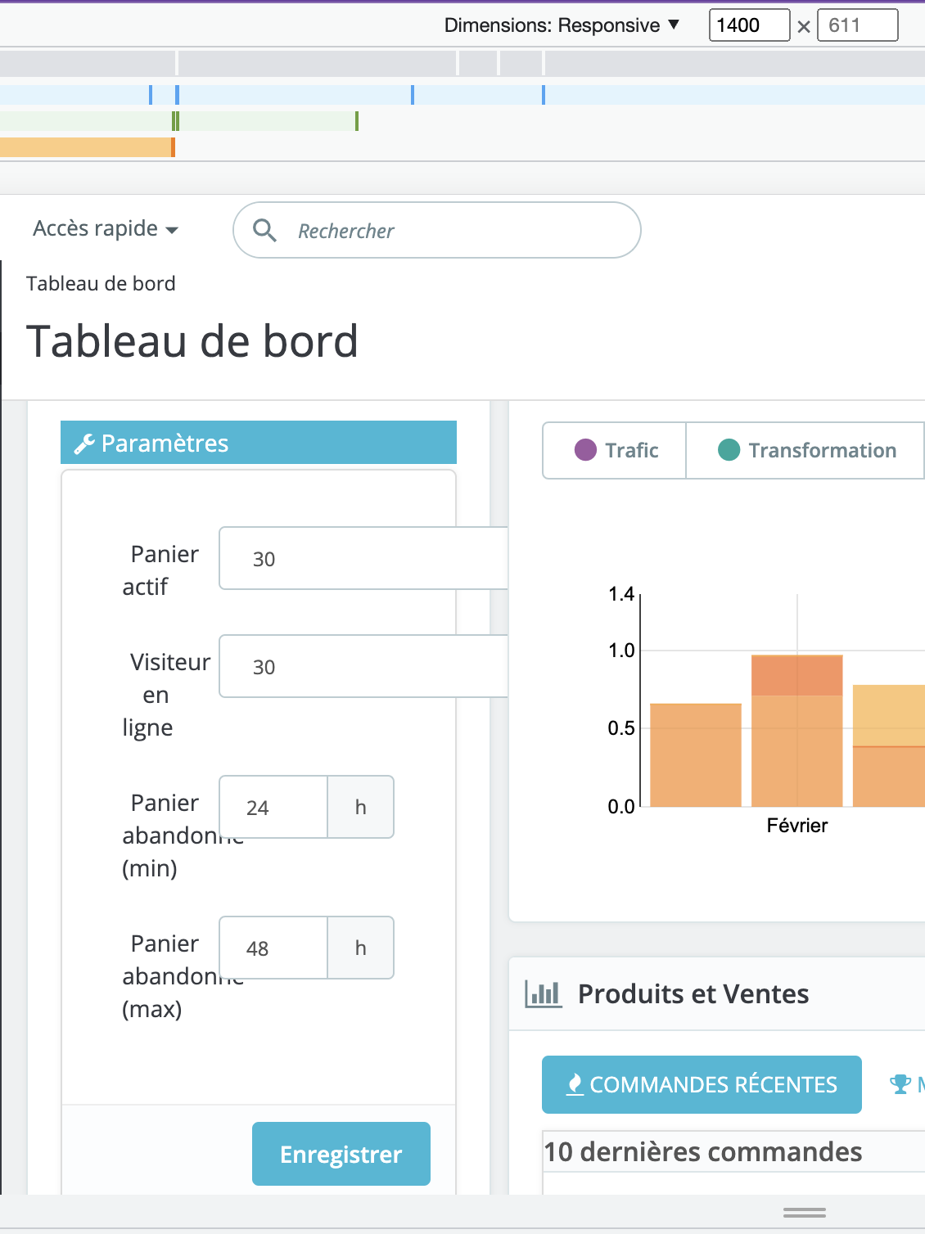Image resolution: width=925 pixels, height=1234 pixels.
Task: Click the Paramètres wrench icon
Action: (84, 444)
